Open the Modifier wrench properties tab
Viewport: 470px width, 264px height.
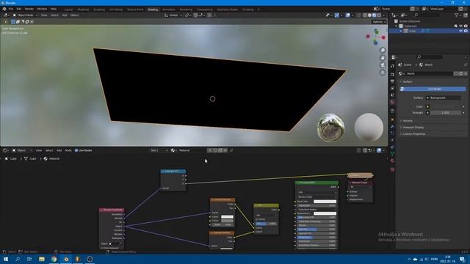coord(392,126)
